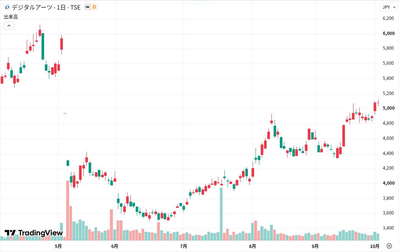
Task: Click the デジタルアーツ · 1日 · TSE symbol title
Action: (46, 7)
